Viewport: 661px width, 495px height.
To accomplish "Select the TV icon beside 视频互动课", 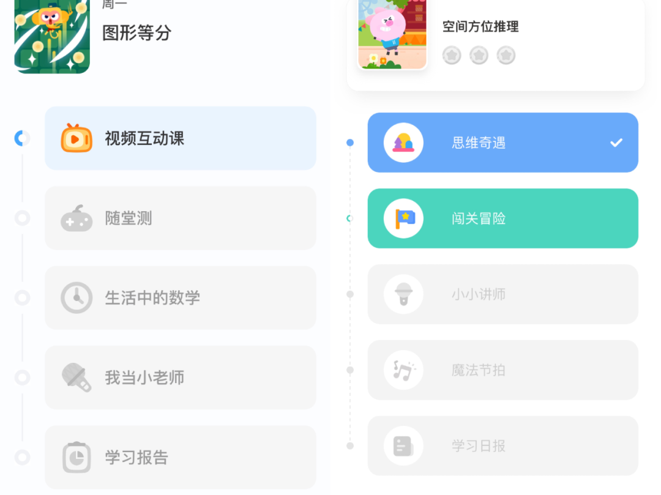I will point(77,138).
